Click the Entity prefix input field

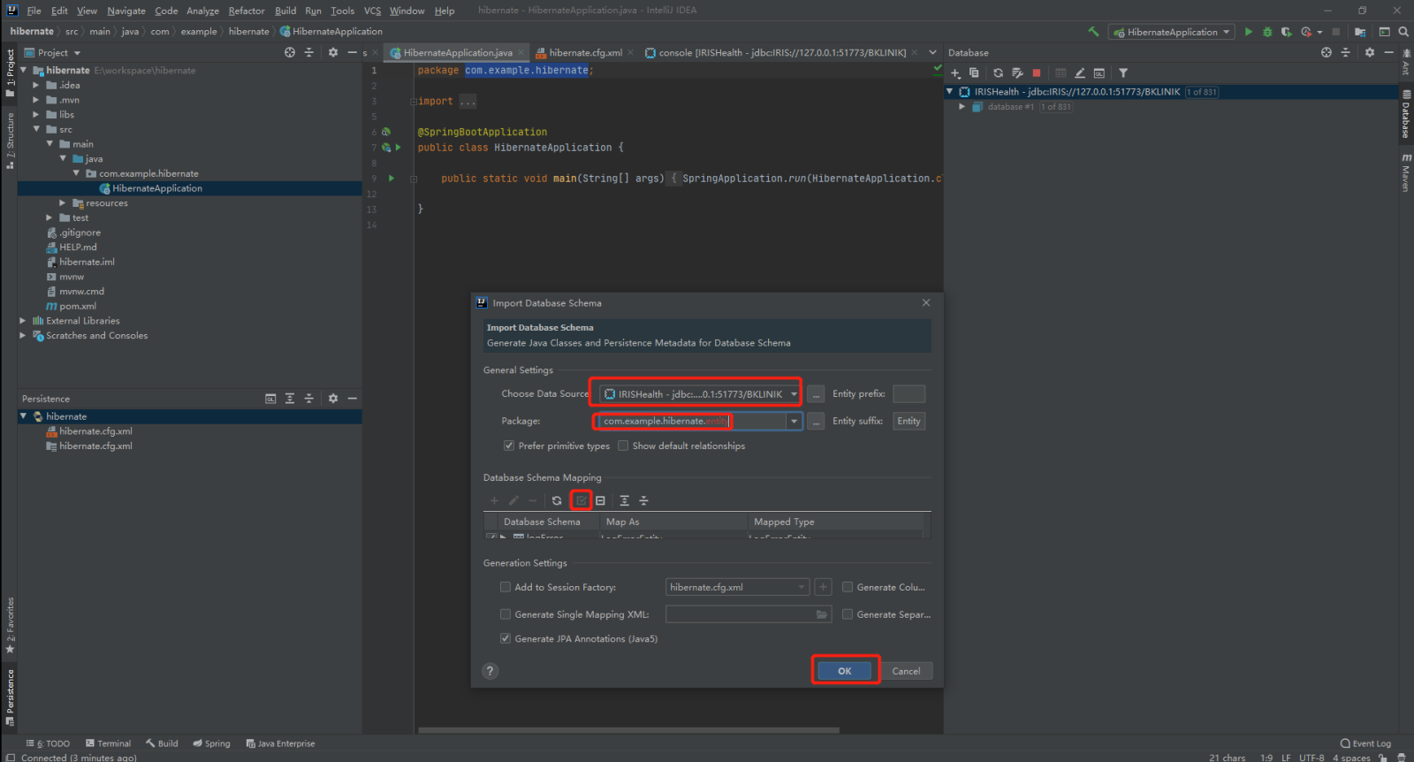point(908,394)
